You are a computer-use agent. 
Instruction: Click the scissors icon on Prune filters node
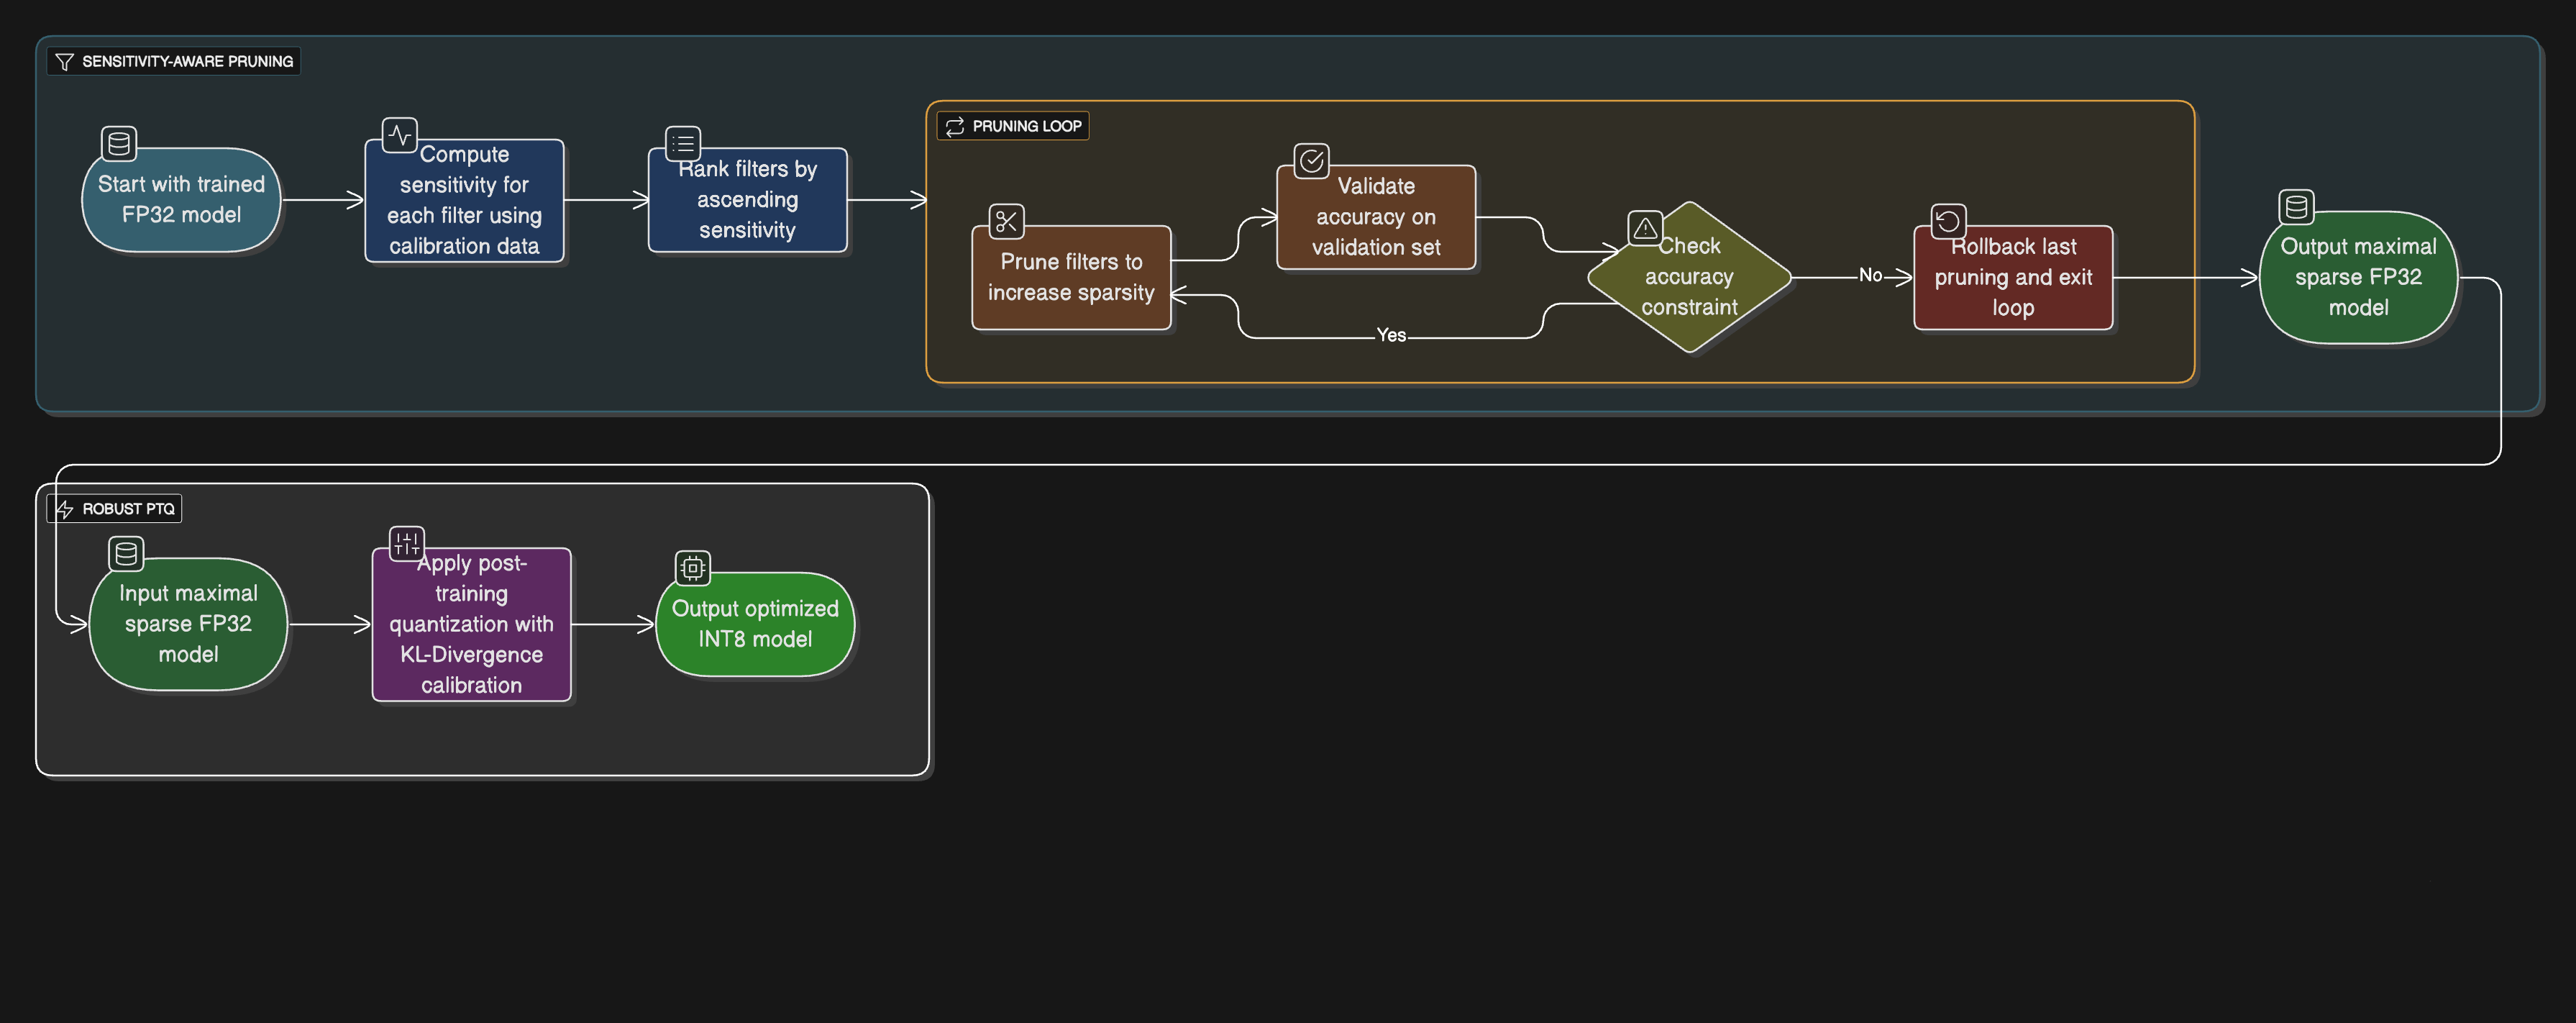coord(1006,221)
